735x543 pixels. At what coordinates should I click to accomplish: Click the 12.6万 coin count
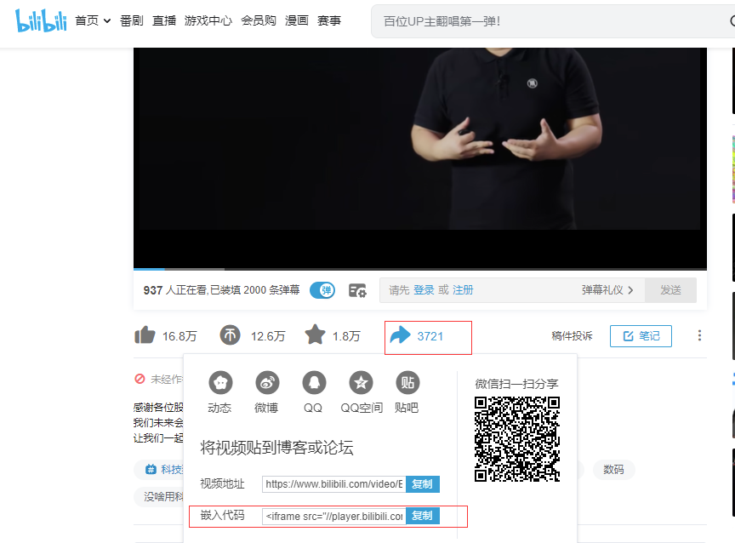coord(268,336)
